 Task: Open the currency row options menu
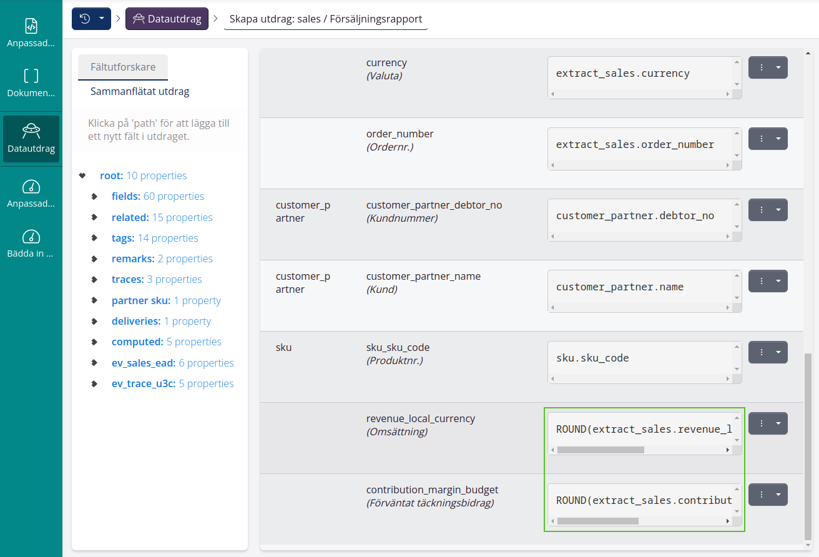pyautogui.click(x=762, y=67)
